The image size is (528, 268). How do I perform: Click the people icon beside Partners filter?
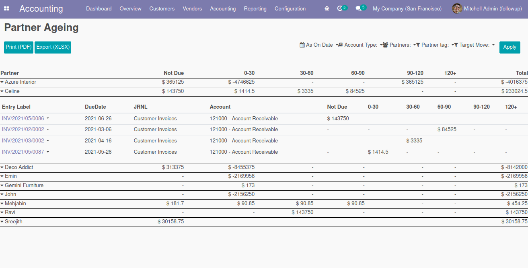point(385,45)
